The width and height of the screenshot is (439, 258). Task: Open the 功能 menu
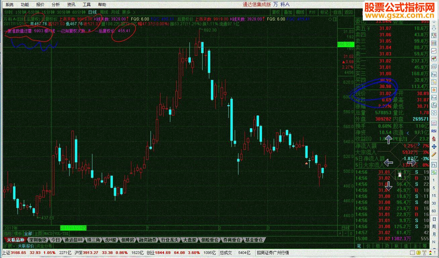tap(25, 4)
